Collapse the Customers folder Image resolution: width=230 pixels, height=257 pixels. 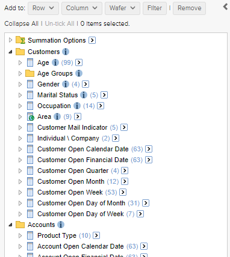click(x=11, y=52)
